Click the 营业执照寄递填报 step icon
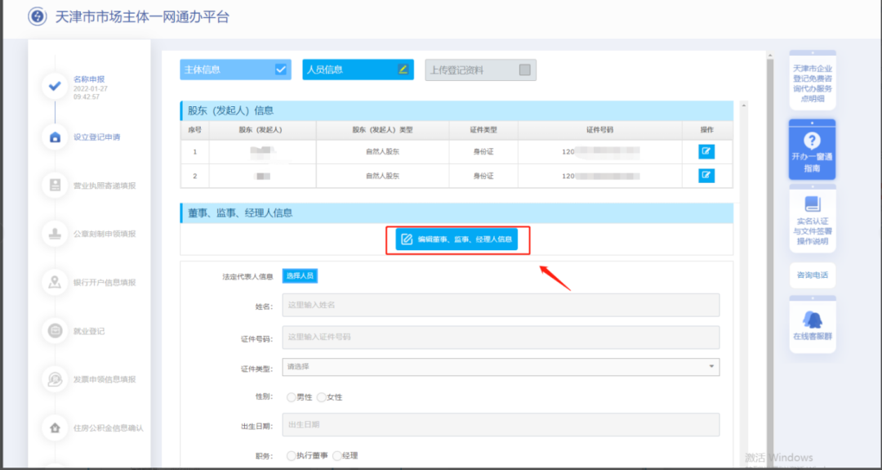Image resolution: width=882 pixels, height=470 pixels. [56, 186]
